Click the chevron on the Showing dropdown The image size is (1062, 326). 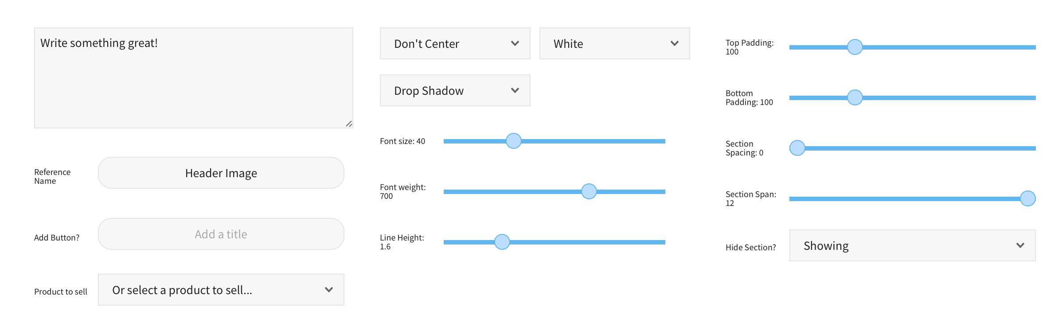[1020, 245]
